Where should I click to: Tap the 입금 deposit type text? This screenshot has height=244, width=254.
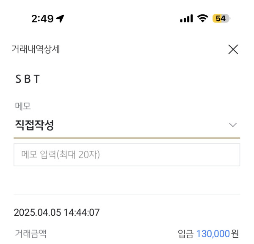click(x=186, y=233)
